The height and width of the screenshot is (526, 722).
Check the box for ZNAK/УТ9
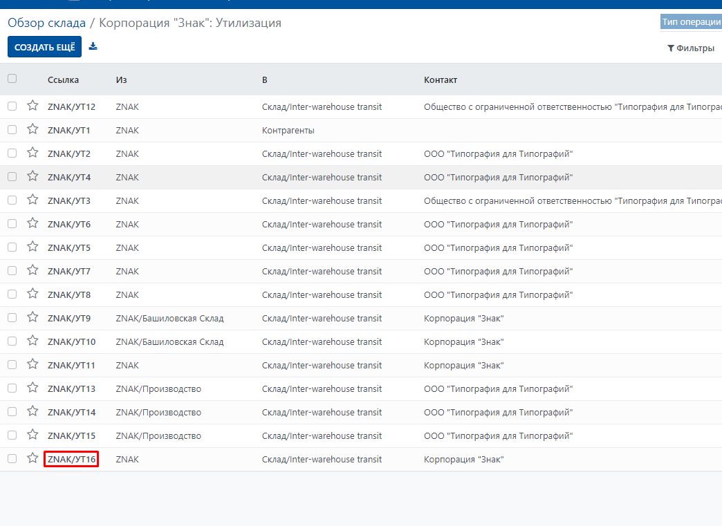coord(12,317)
